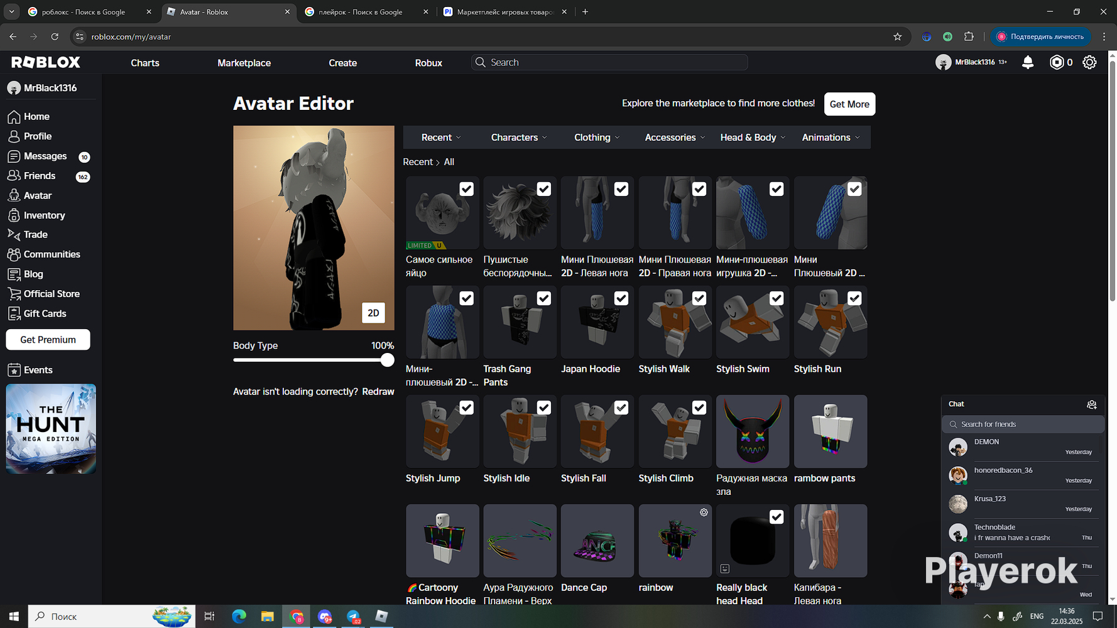Open the Robux balance icon
The width and height of the screenshot is (1117, 628).
pyautogui.click(x=1057, y=62)
